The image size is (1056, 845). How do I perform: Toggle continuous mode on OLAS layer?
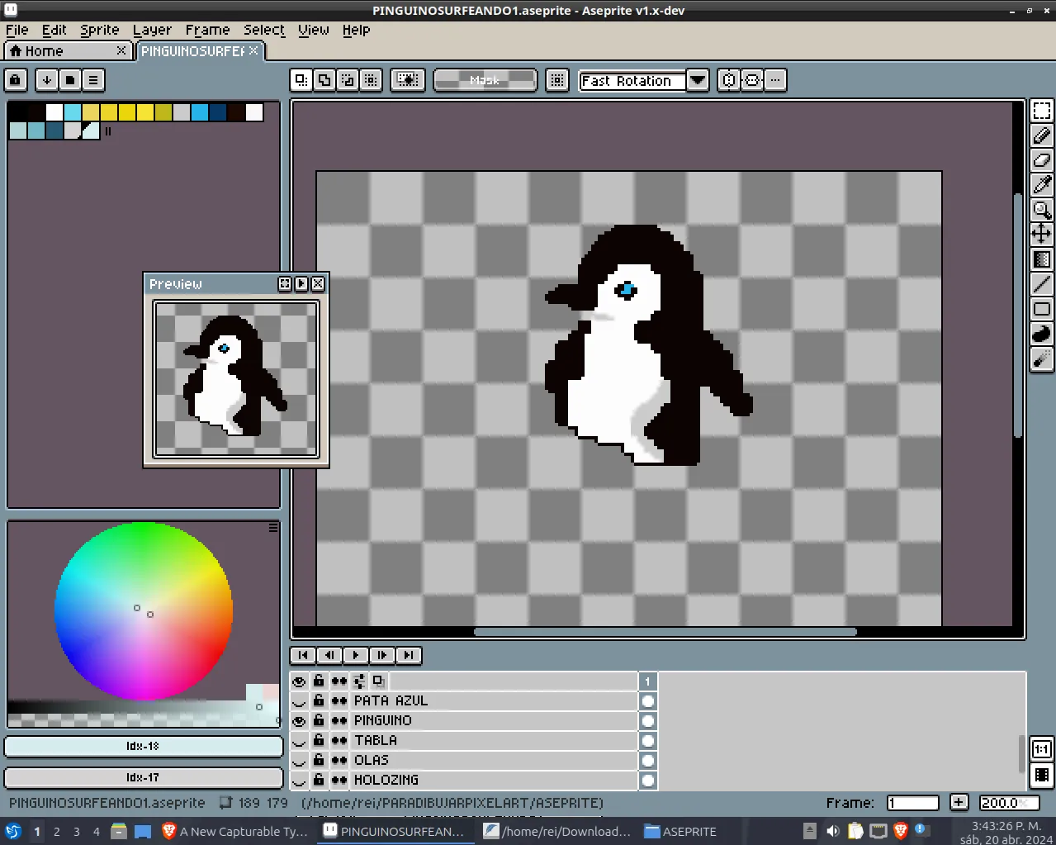coord(339,760)
